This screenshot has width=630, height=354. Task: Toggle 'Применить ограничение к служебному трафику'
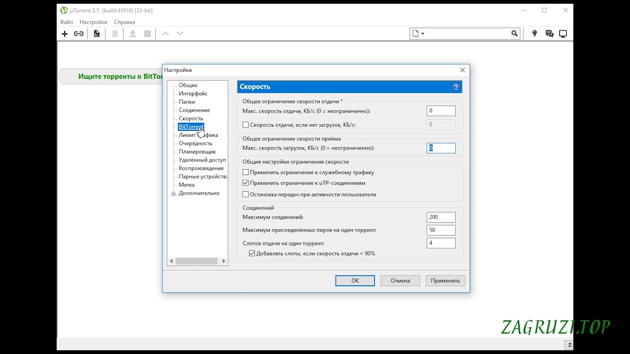(x=246, y=173)
